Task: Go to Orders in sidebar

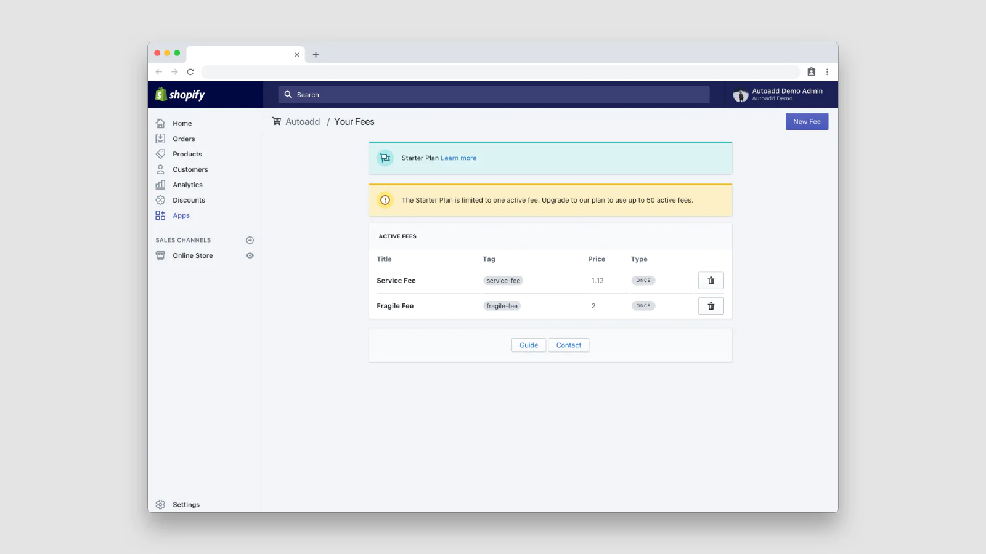Action: [x=184, y=139]
